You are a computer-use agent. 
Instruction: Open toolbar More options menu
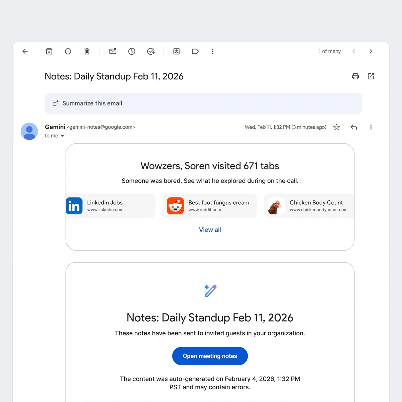pyautogui.click(x=212, y=51)
